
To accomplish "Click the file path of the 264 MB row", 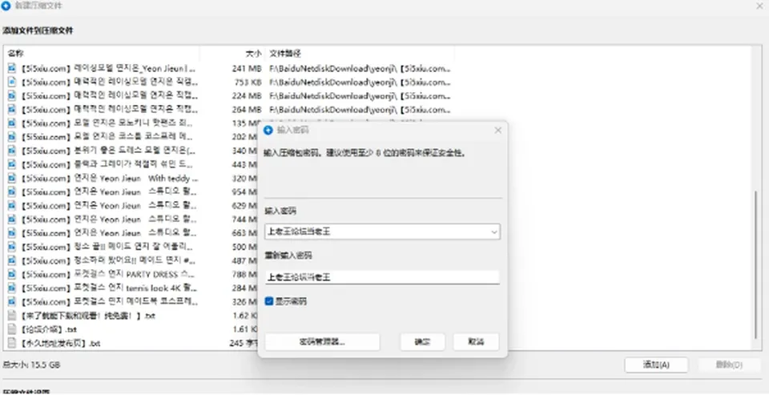I will 360,109.
